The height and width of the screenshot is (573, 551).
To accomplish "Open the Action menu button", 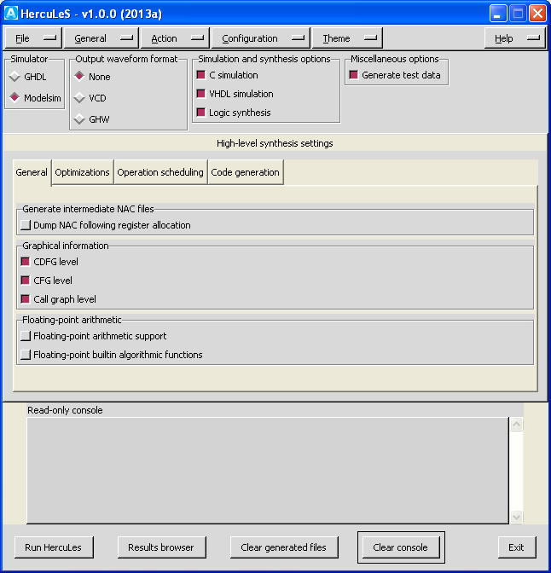I will tap(175, 38).
